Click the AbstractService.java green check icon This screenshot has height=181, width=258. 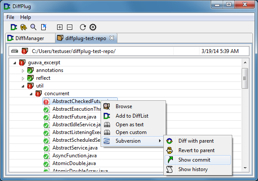[x=46, y=148]
